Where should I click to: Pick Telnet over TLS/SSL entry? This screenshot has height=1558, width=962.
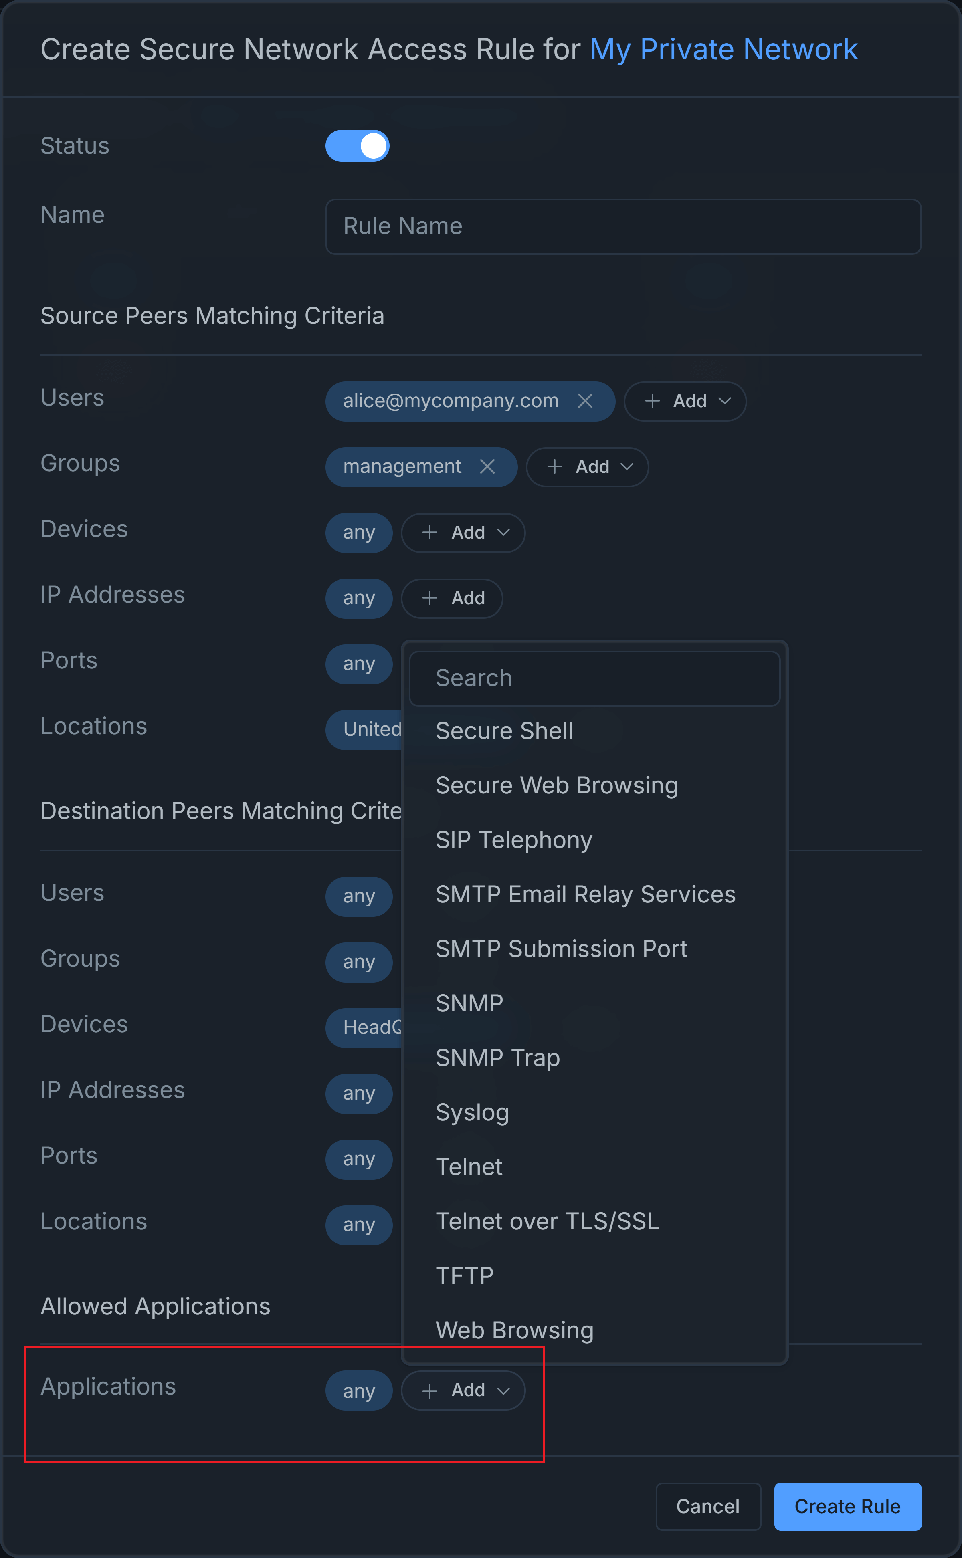547,1222
